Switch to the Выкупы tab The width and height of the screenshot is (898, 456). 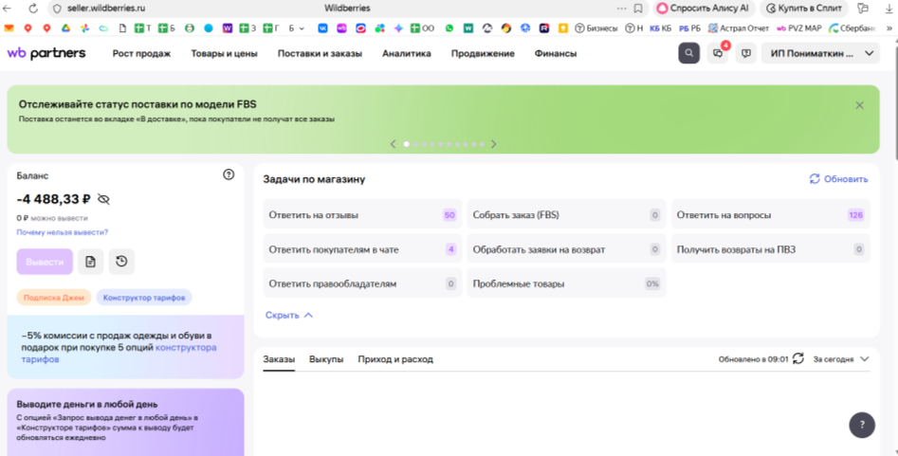point(326,359)
